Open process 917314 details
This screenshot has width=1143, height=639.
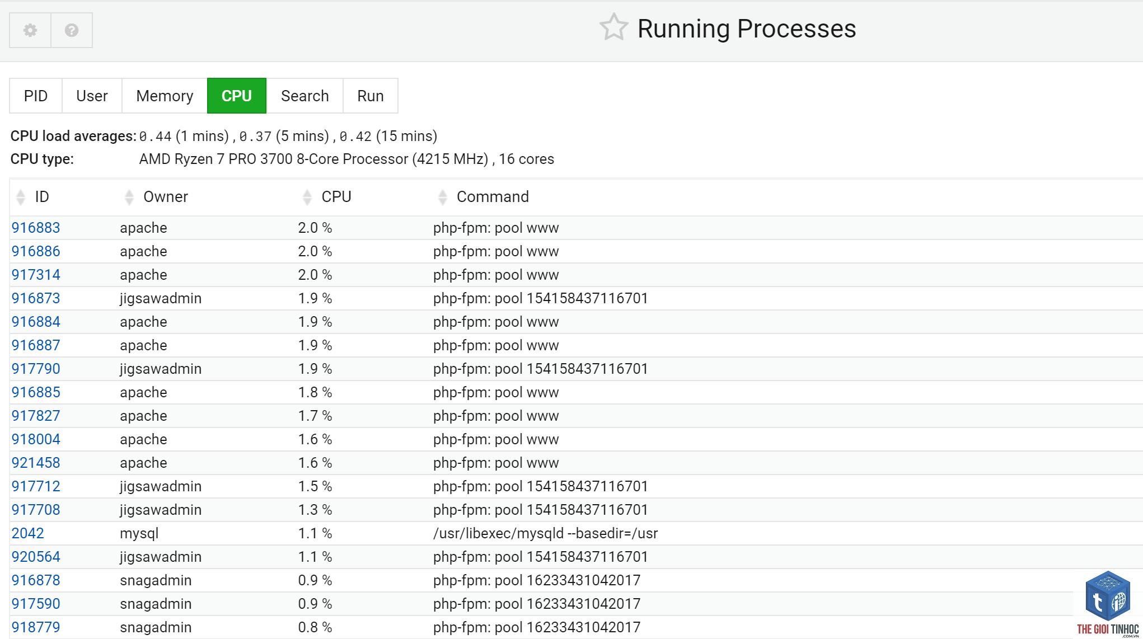[36, 275]
